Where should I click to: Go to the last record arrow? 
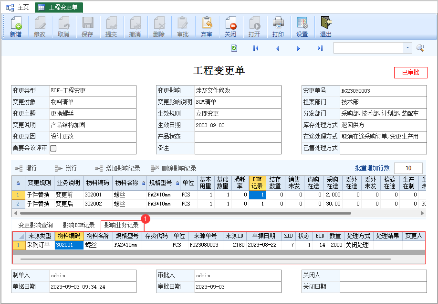[320, 48]
